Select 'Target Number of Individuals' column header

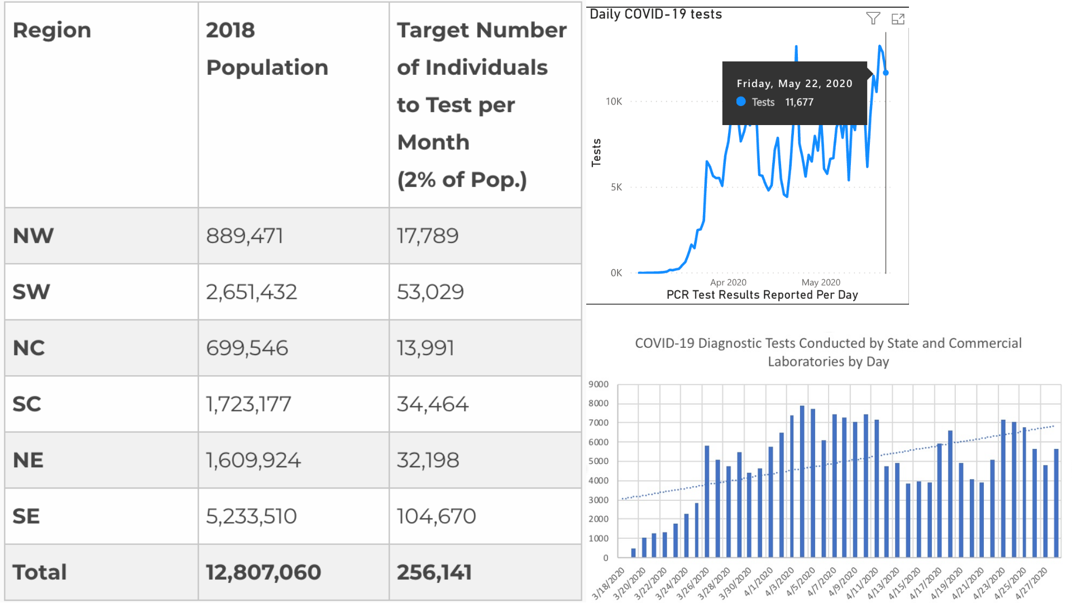coord(481,49)
